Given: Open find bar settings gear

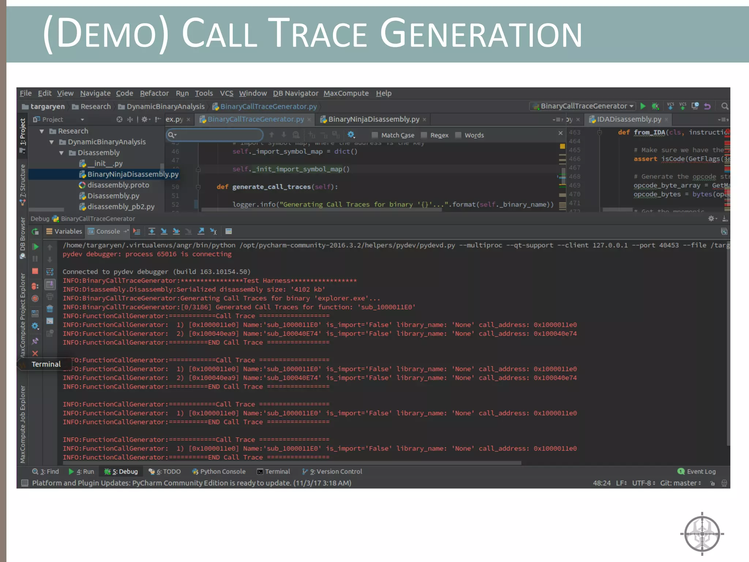Looking at the screenshot, I should click(351, 135).
